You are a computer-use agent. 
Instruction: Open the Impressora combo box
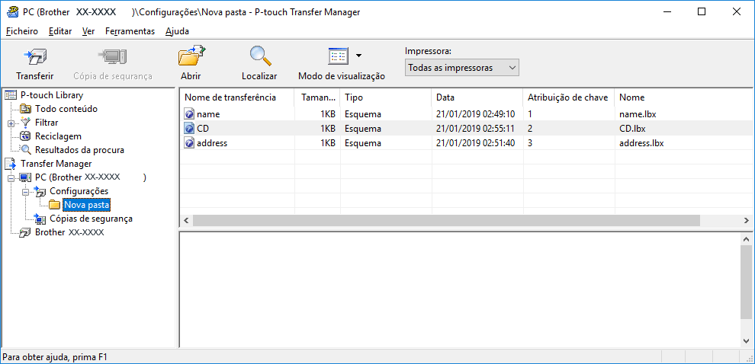pos(461,68)
